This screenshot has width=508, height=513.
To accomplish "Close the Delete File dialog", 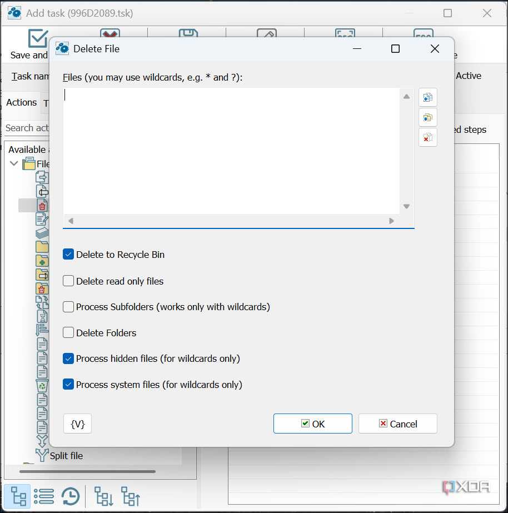I will [435, 49].
